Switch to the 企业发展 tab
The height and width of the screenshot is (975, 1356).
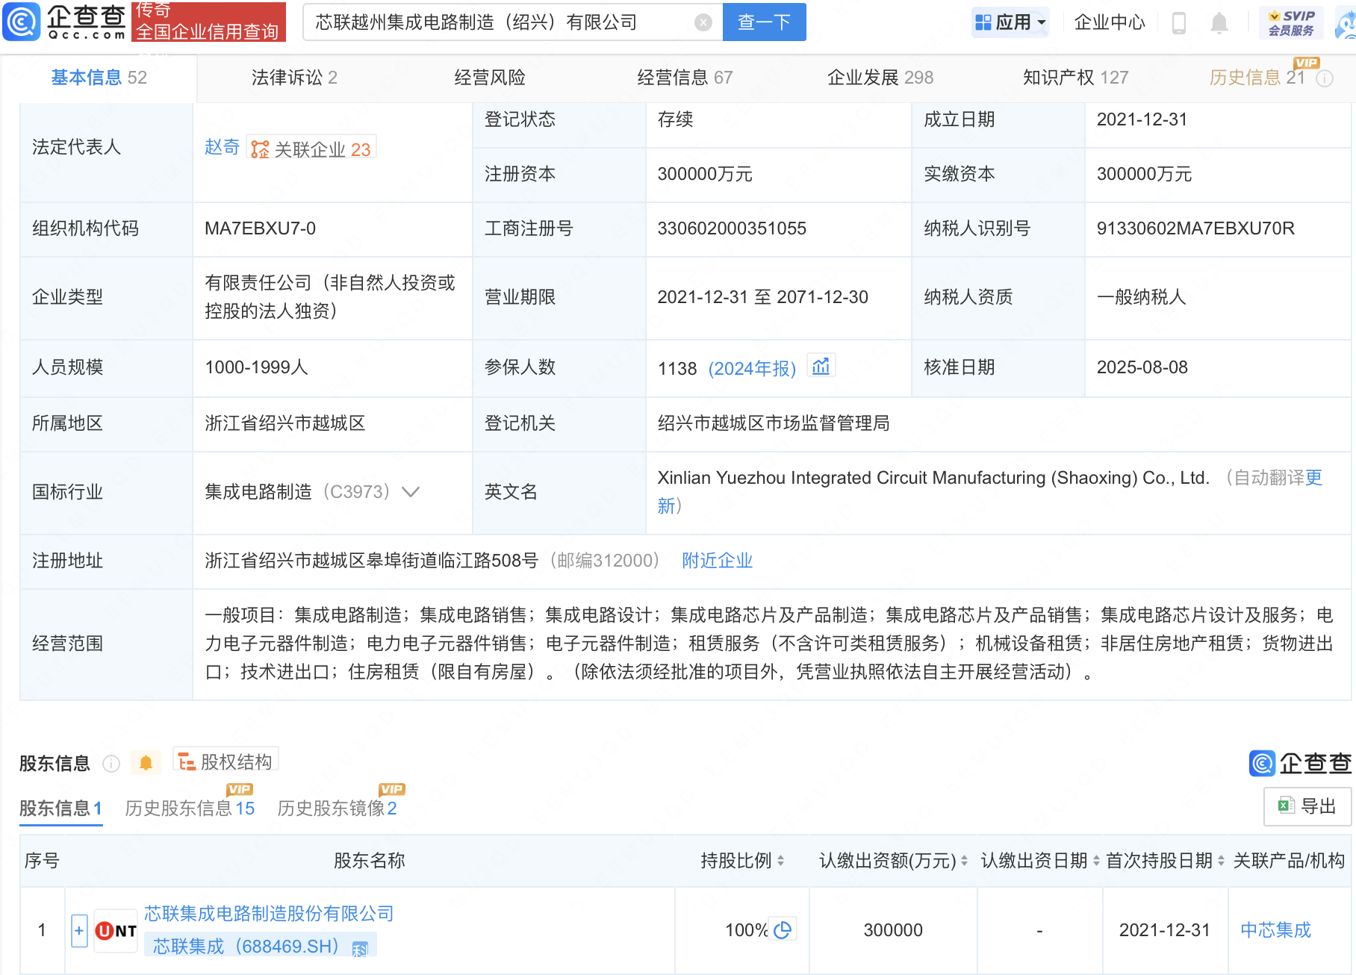[x=880, y=78]
